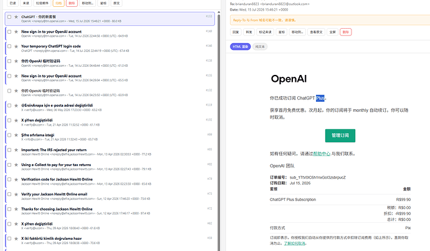Click the OpenAI logo in the email body
430x251 pixels.
[289, 79]
